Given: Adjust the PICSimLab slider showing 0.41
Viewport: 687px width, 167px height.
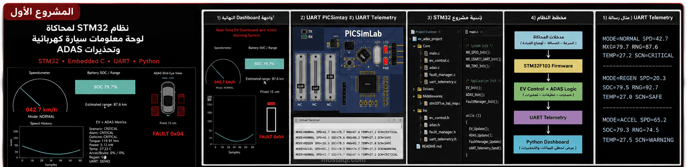Looking at the screenshot, I should coord(315,77).
